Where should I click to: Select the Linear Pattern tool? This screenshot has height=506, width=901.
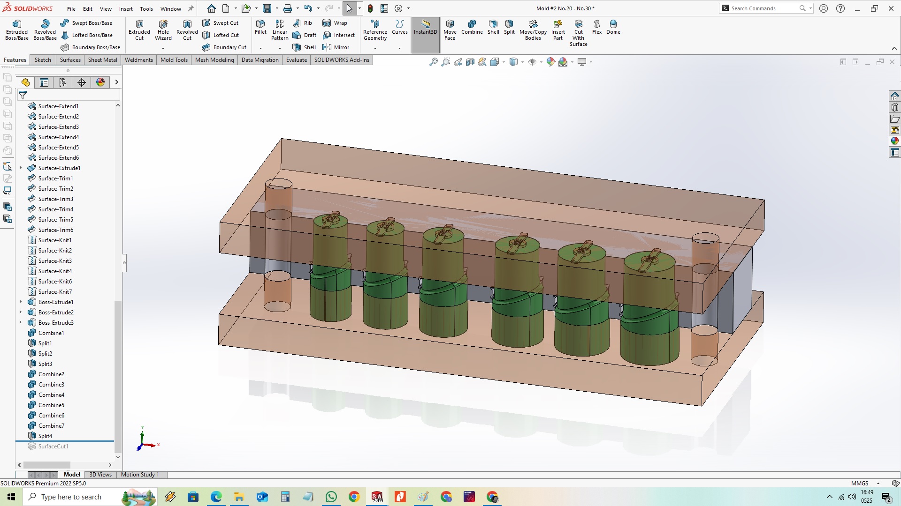280,30
